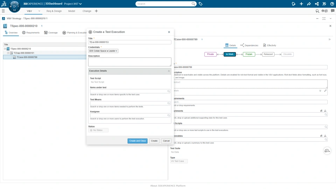This screenshot has width=336, height=189.
Task: Switch to Req & Design tab
Action: coord(54,11)
